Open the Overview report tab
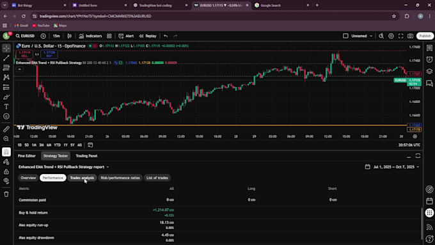 28,178
